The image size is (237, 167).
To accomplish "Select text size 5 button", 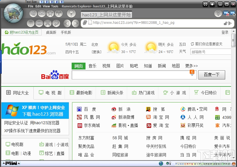I will click(62, 2).
